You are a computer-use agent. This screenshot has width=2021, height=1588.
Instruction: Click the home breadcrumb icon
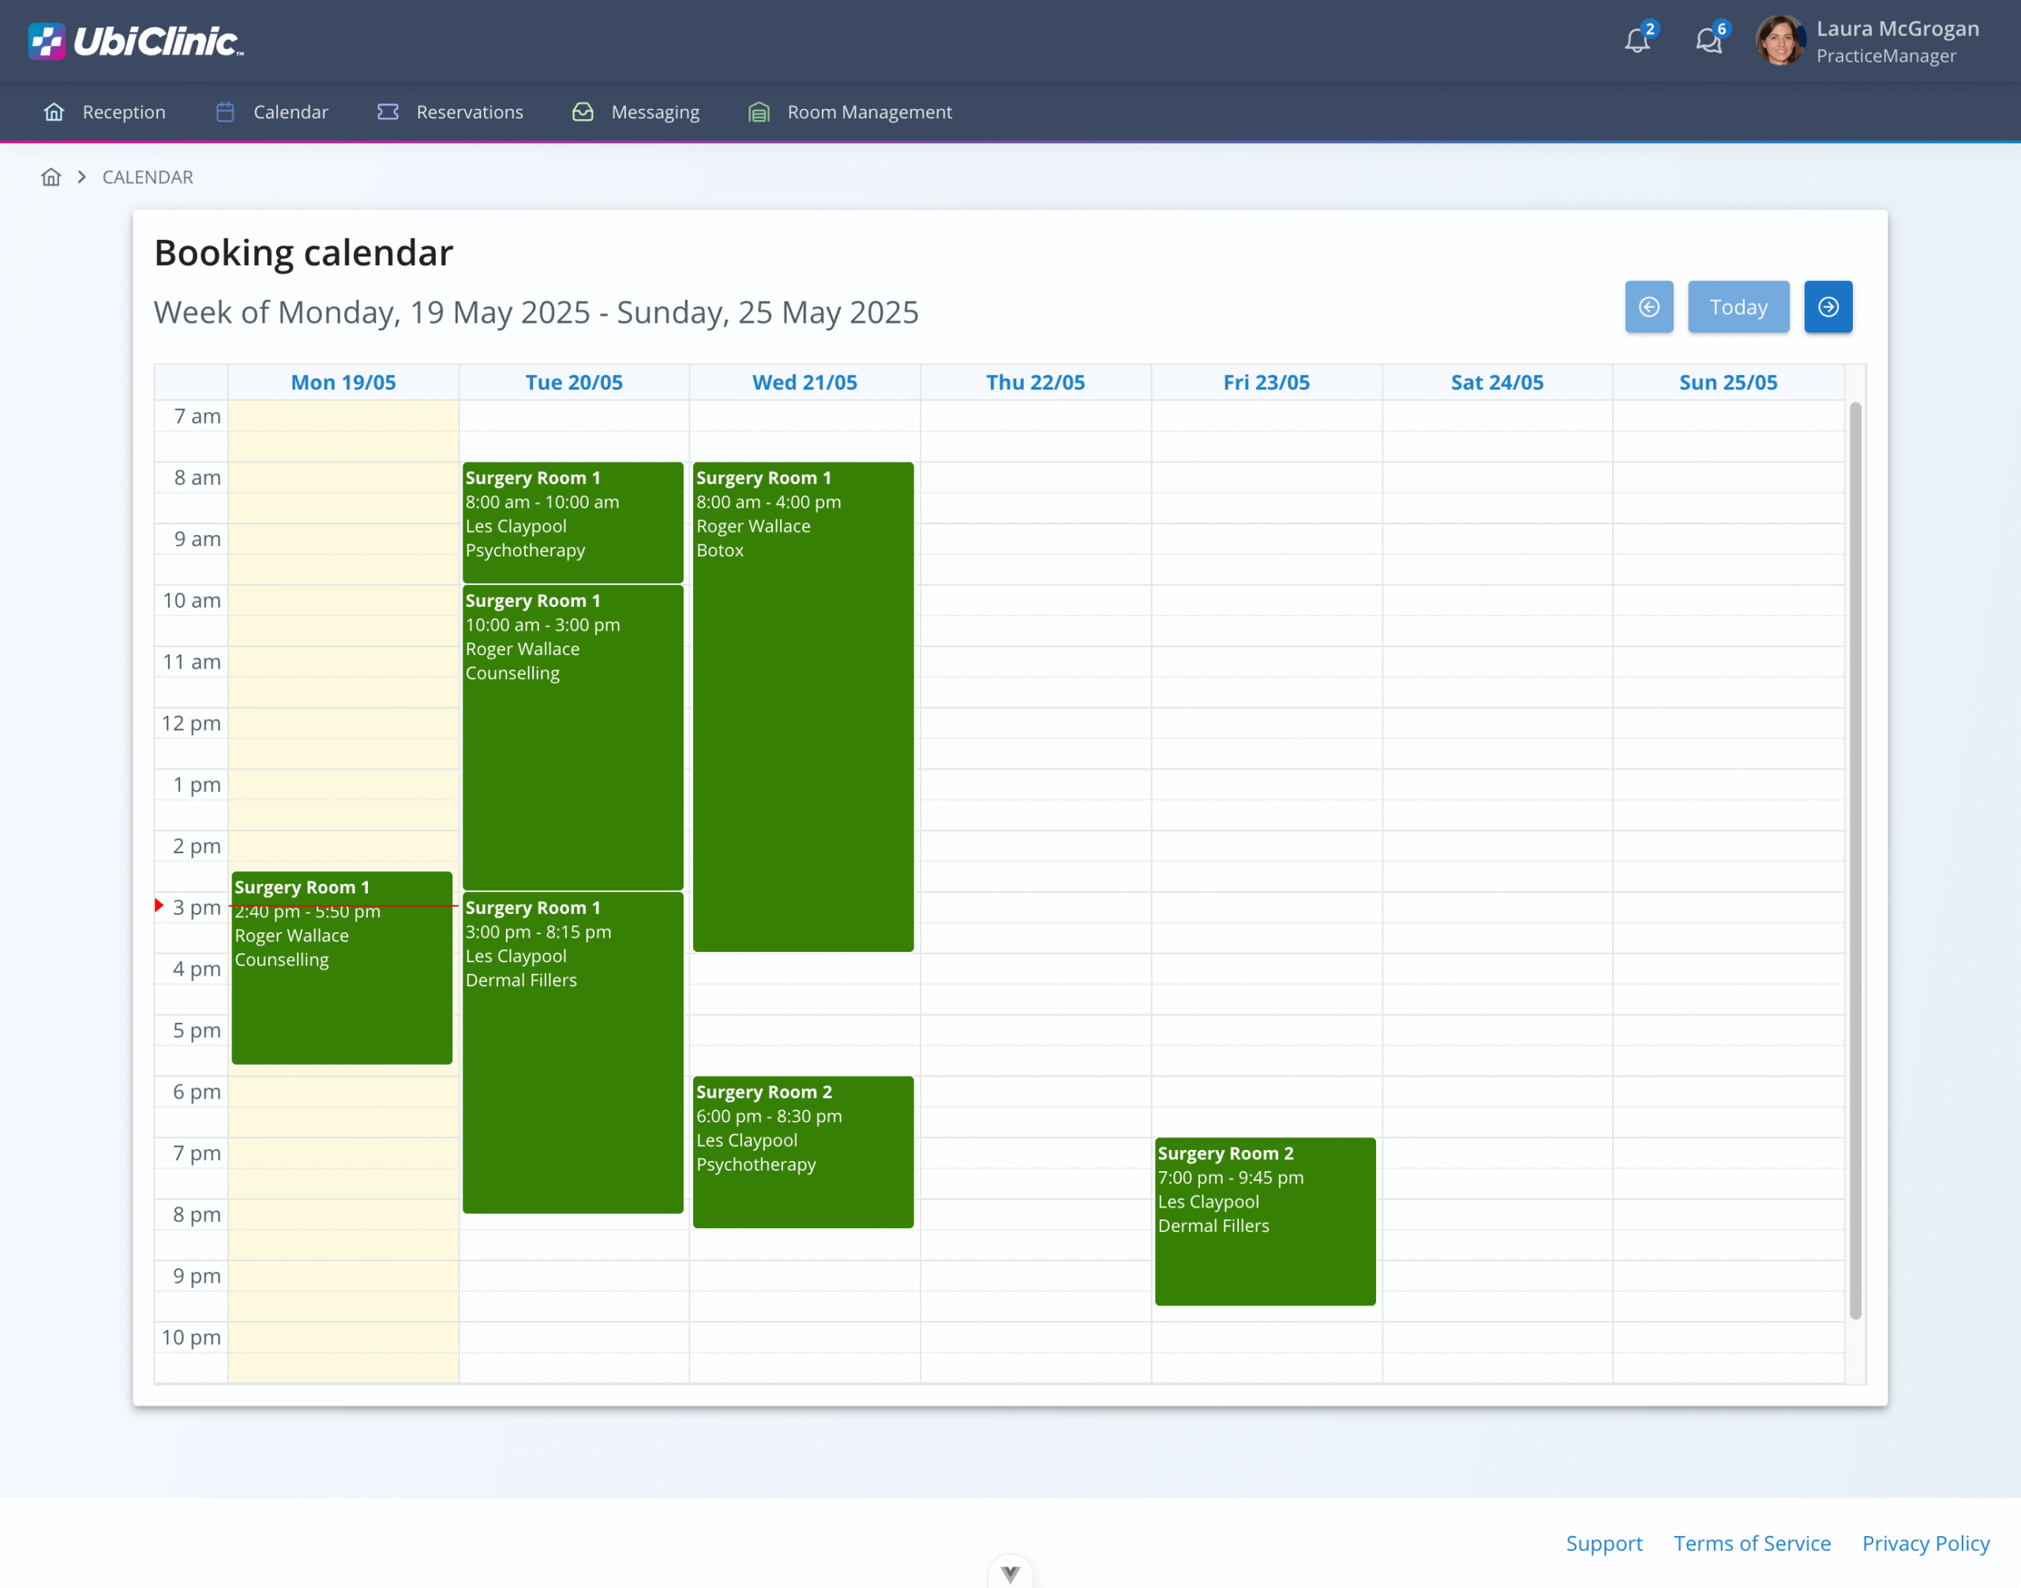(51, 177)
